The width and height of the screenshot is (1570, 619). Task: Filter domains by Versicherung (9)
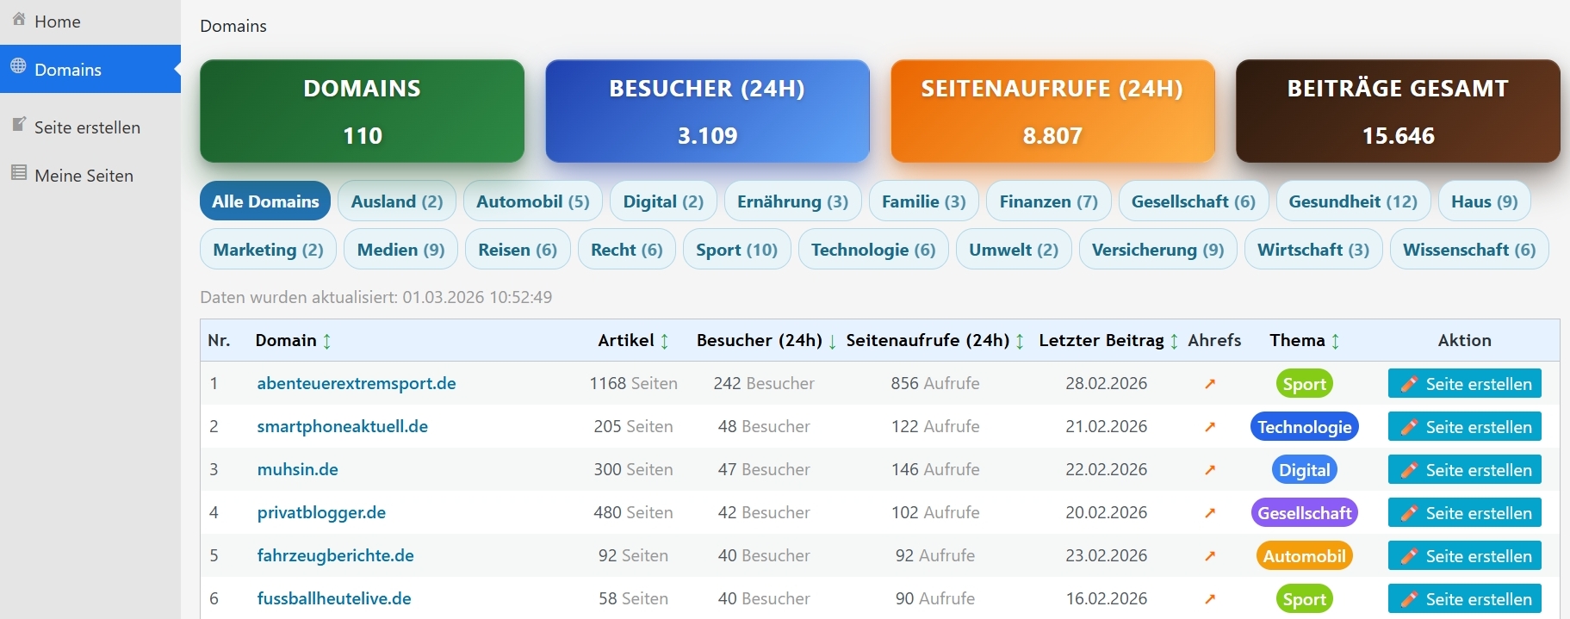pos(1158,250)
